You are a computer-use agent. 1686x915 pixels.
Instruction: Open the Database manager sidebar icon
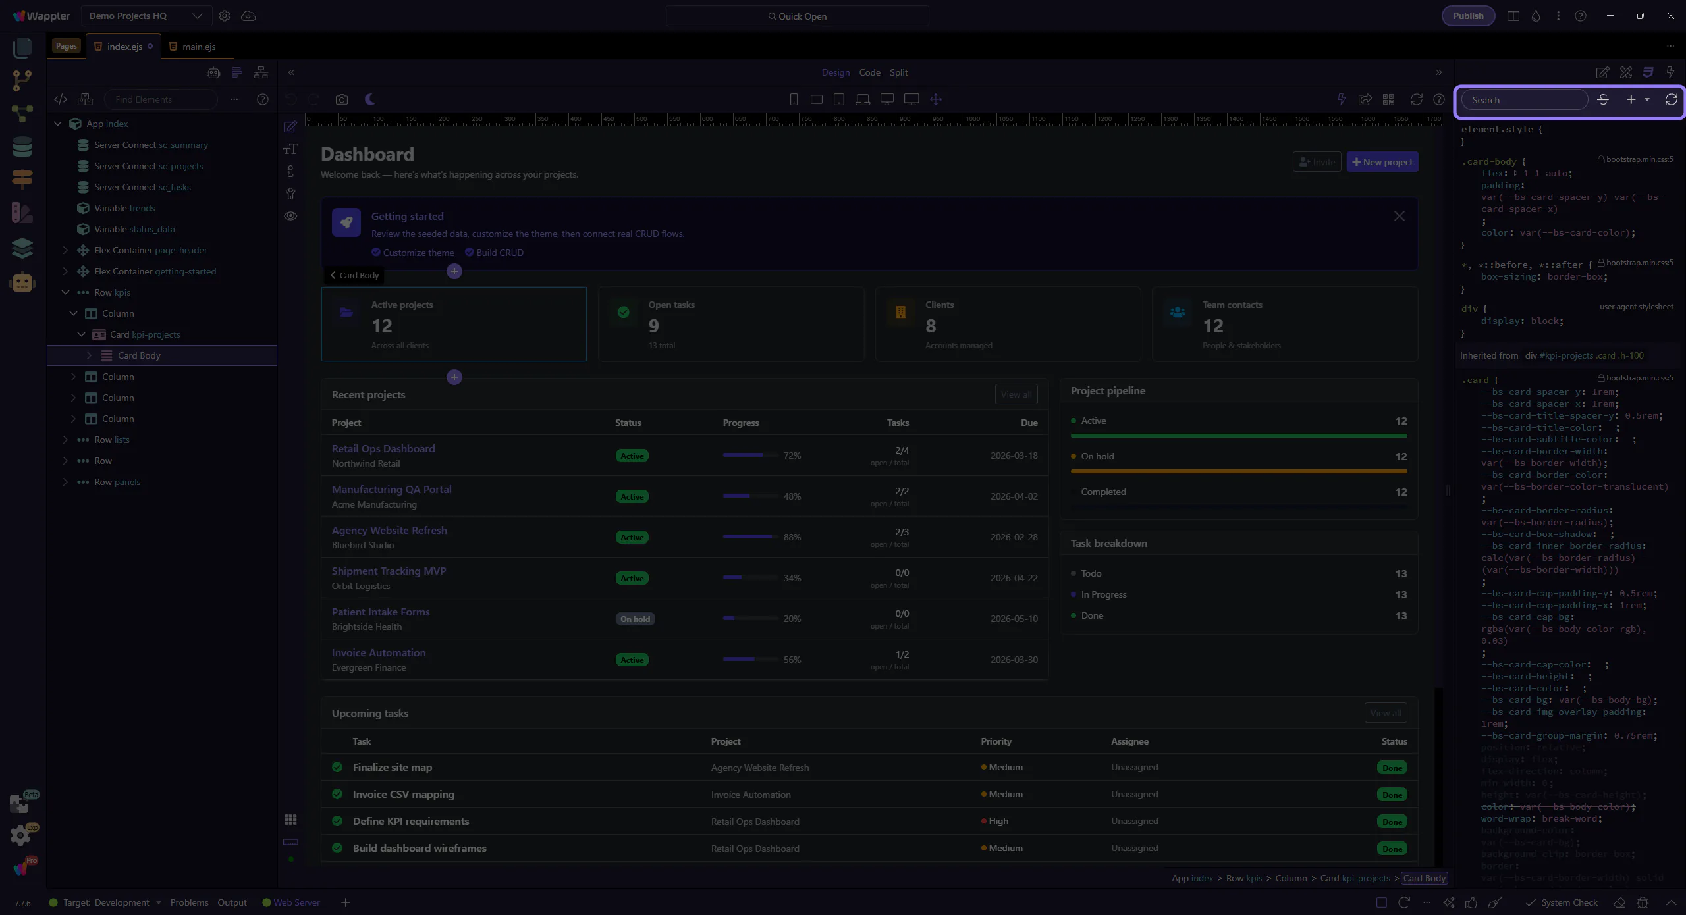pyautogui.click(x=22, y=147)
